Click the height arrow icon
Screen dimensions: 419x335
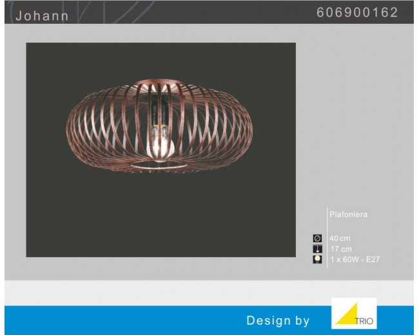click(x=317, y=249)
